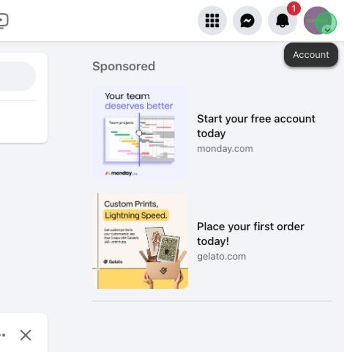
Task: Open the Messenger chat icon
Action: click(x=247, y=20)
